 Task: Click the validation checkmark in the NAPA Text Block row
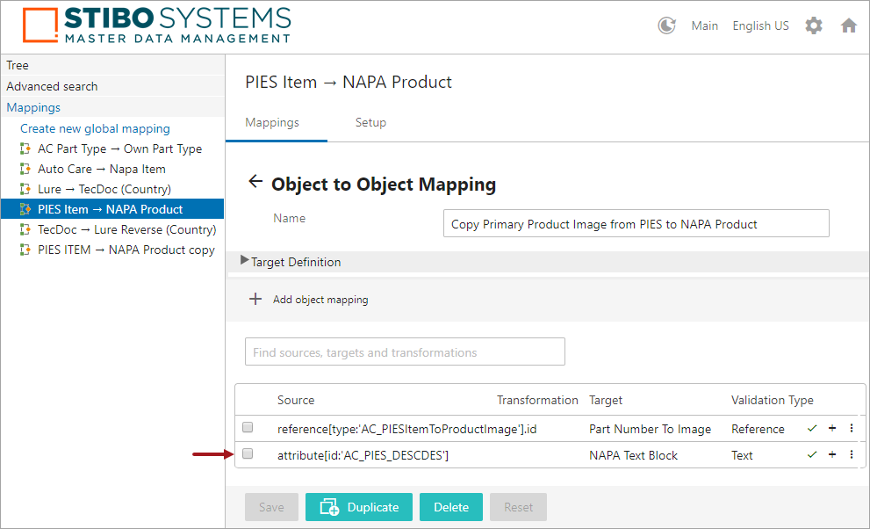coord(812,454)
